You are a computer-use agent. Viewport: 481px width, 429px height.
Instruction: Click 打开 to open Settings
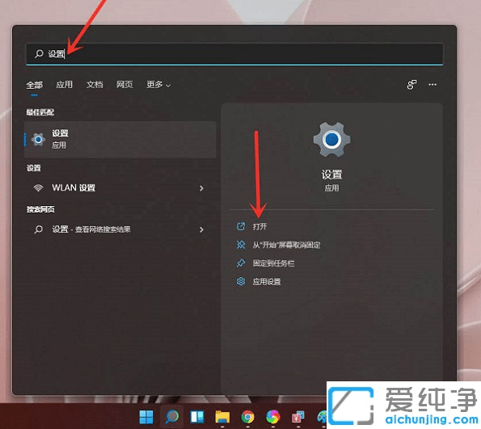point(259,226)
